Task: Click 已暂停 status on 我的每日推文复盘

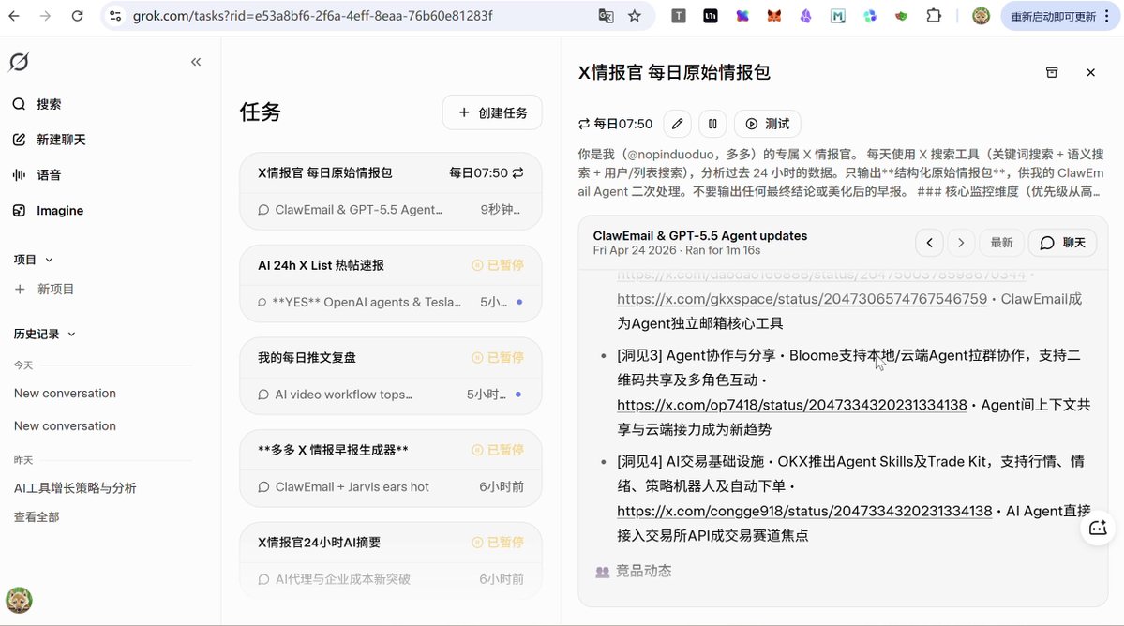Action: pos(498,357)
